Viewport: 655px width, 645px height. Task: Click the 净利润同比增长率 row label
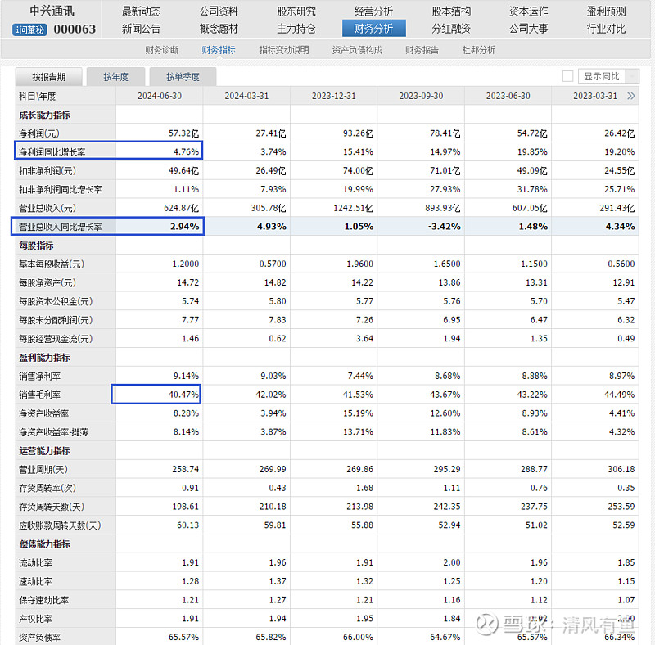coord(52,152)
